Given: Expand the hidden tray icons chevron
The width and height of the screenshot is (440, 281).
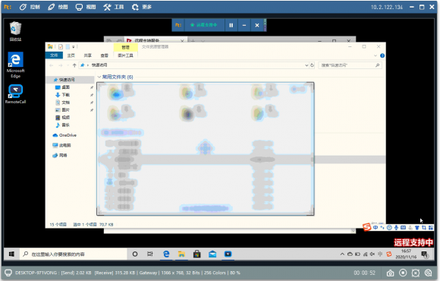Looking at the screenshot, I should 342,254.
